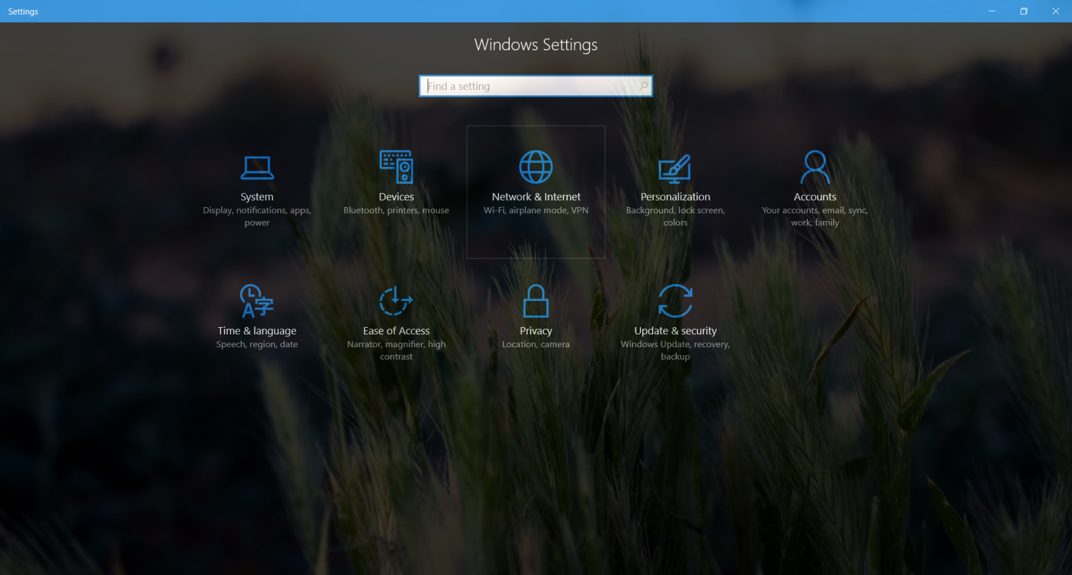1072x575 pixels.
Task: Click the Update & security label
Action: click(675, 331)
